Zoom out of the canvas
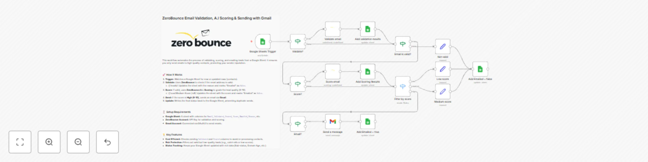Viewport: 648px width, 162px height. pos(78,142)
